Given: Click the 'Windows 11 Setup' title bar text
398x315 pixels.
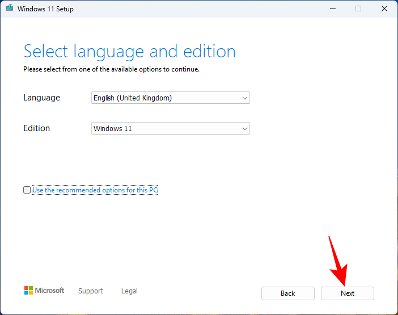Looking at the screenshot, I should (x=44, y=9).
